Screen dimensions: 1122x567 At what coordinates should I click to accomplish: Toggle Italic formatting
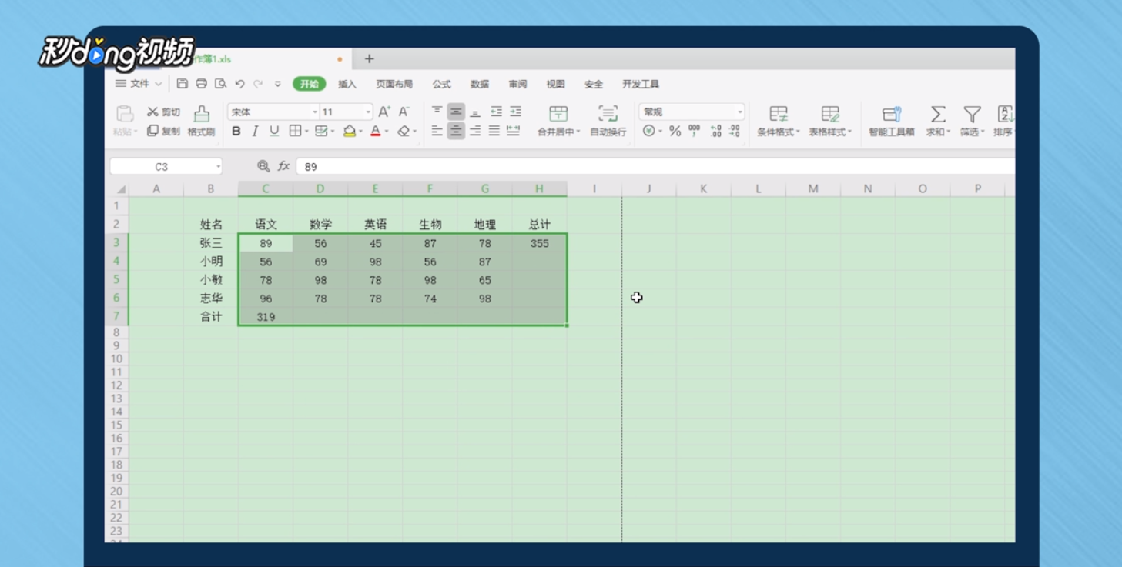tap(255, 132)
